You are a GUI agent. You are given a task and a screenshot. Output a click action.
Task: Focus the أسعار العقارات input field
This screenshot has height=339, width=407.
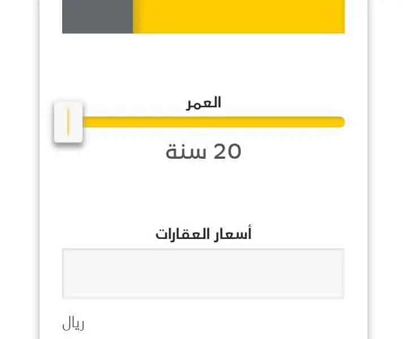pos(203,273)
